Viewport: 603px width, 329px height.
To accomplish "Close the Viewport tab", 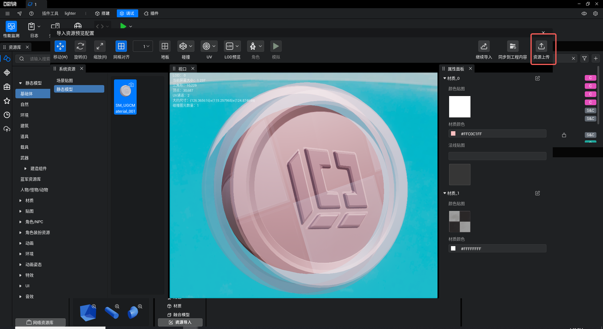I will pos(193,69).
